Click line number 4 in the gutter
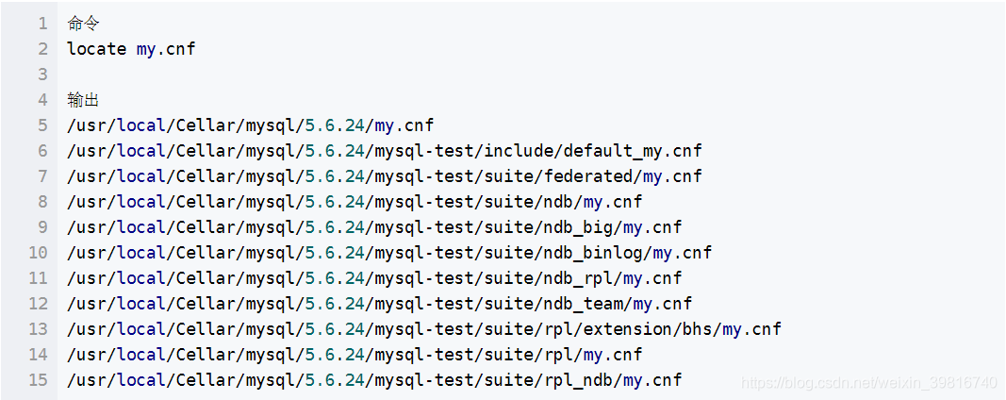The width and height of the screenshot is (1006, 400). click(x=43, y=99)
